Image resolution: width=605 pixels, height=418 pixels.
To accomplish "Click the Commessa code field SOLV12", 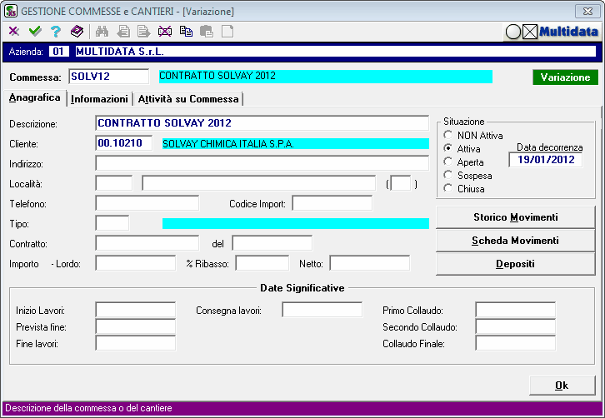I will coord(109,77).
